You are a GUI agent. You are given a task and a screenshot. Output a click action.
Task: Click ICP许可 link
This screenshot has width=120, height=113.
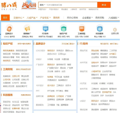tap(15, 83)
